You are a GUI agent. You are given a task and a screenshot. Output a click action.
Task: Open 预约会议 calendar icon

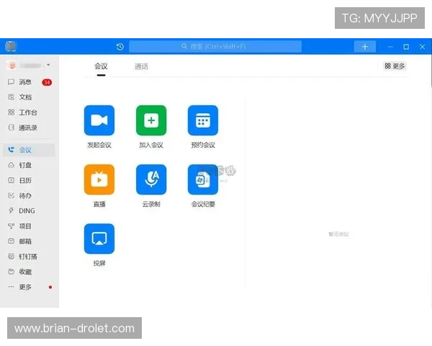click(203, 120)
